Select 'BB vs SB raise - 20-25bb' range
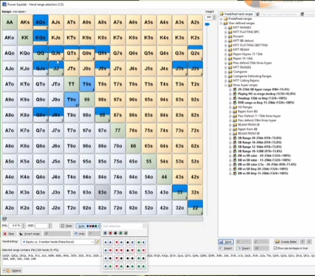Screen dimensions: 315x276 [264, 156]
